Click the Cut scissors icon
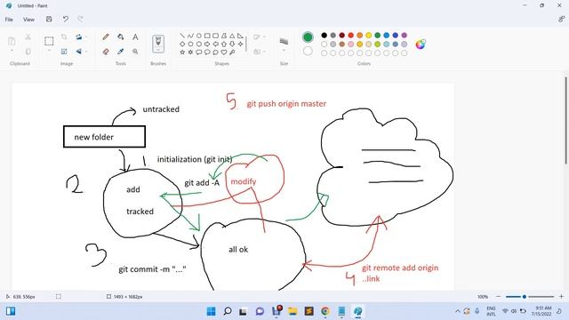The height and width of the screenshot is (320, 569). [x=28, y=37]
